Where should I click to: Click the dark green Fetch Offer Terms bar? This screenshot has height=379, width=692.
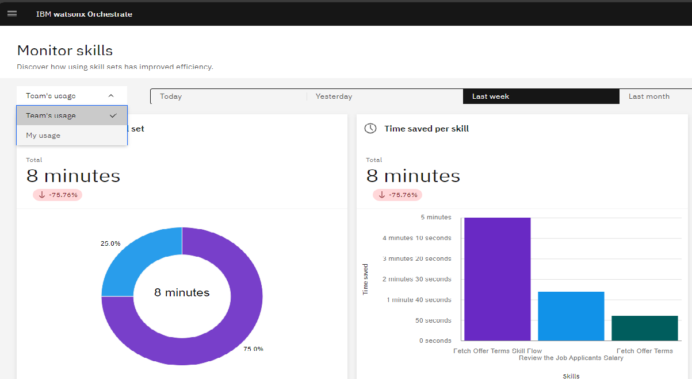point(644,328)
